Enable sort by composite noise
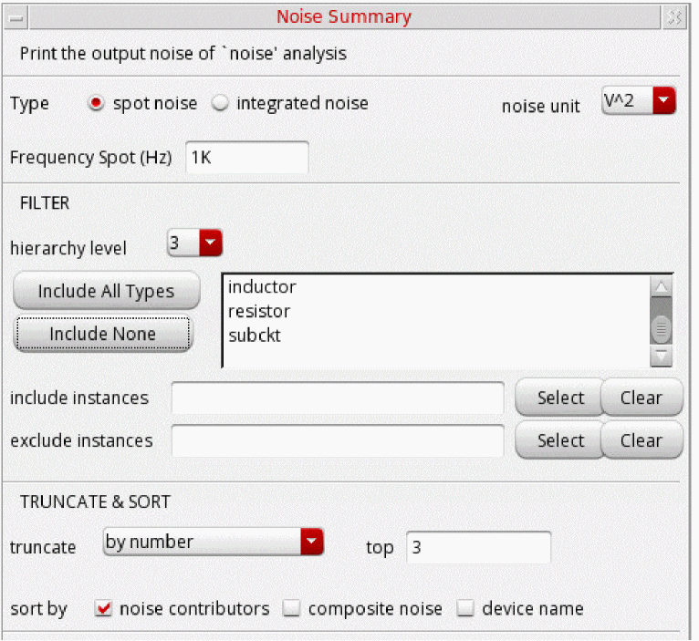The width and height of the screenshot is (699, 641). pos(292,609)
